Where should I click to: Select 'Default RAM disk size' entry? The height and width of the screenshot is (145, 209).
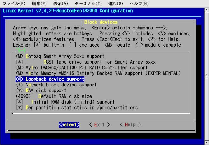tap(65, 96)
